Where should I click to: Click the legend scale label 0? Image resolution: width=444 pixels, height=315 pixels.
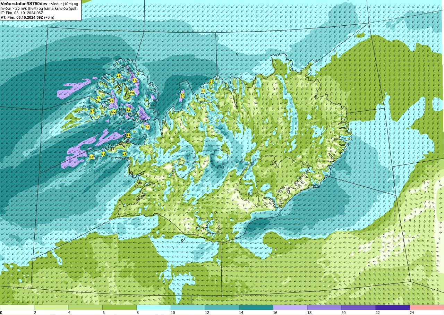tap(1, 313)
